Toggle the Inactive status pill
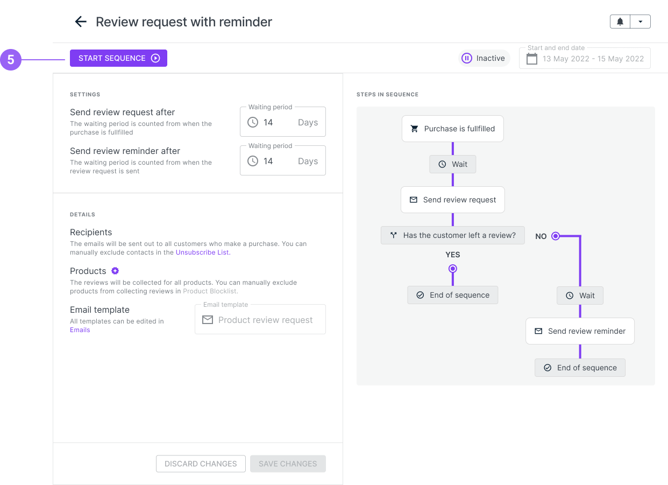Viewport: 668px width, 485px height. (484, 58)
